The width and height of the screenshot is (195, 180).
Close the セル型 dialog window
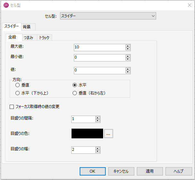pos(190,5)
